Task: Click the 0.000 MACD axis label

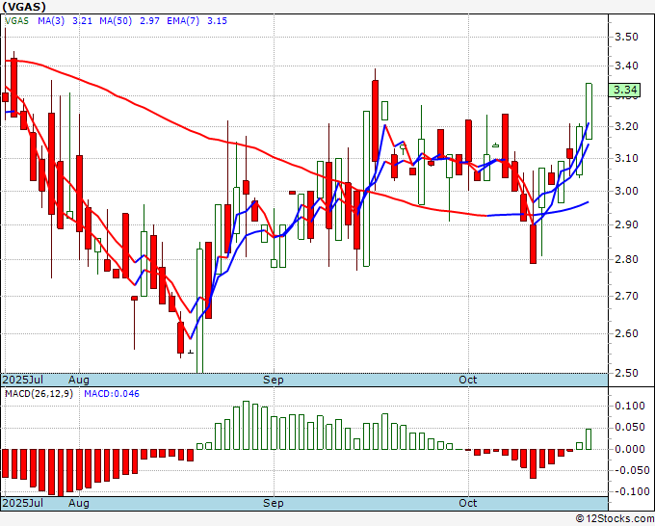Action: (630, 449)
